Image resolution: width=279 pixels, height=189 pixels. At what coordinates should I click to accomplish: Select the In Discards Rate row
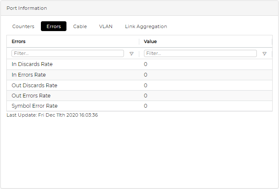32,64
